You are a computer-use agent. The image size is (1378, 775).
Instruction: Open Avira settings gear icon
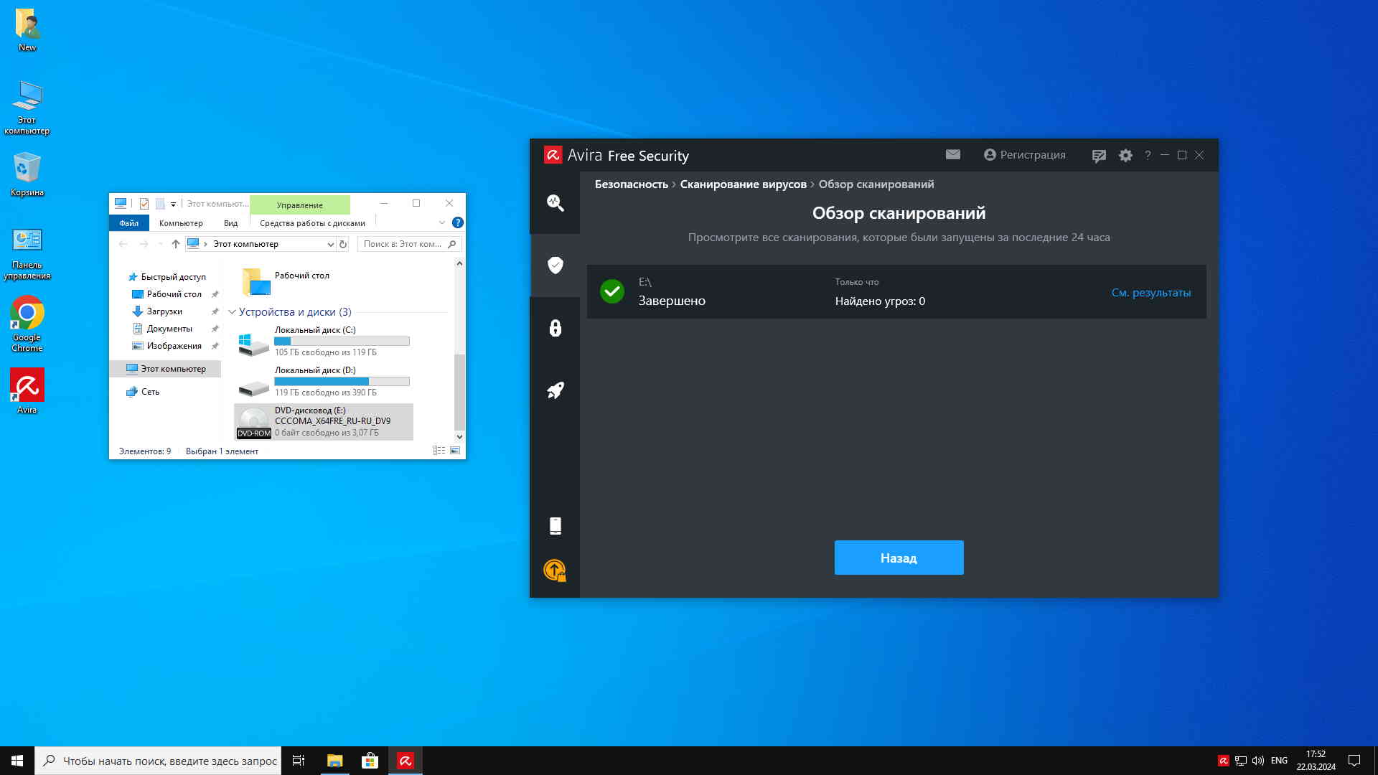1125,155
